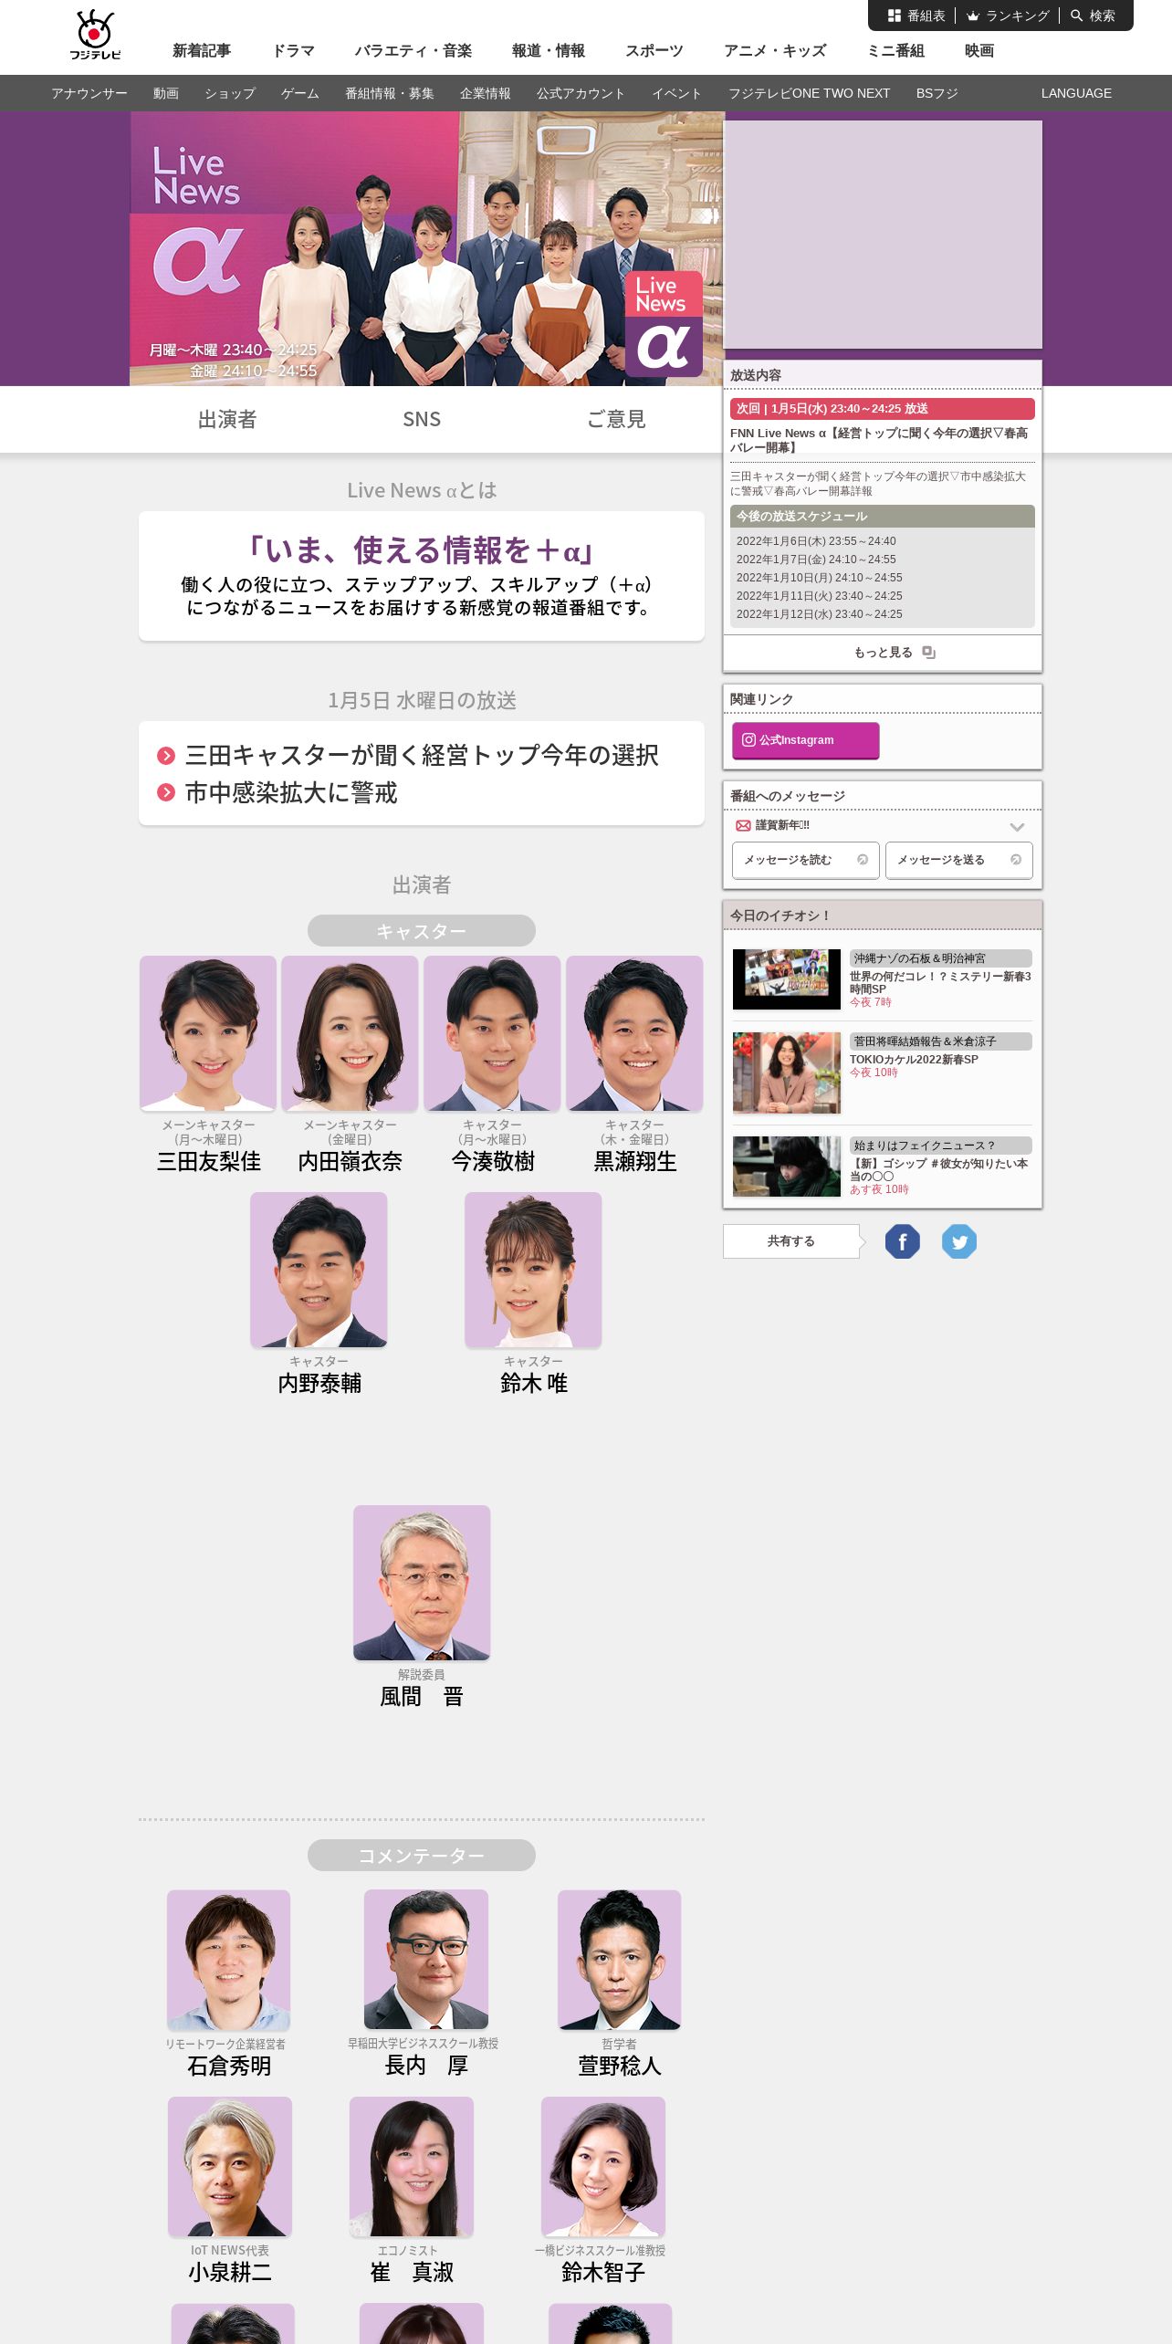Open バラエティ・音楽 in main navigation
Screen dimensions: 1172x2344
[x=413, y=51]
